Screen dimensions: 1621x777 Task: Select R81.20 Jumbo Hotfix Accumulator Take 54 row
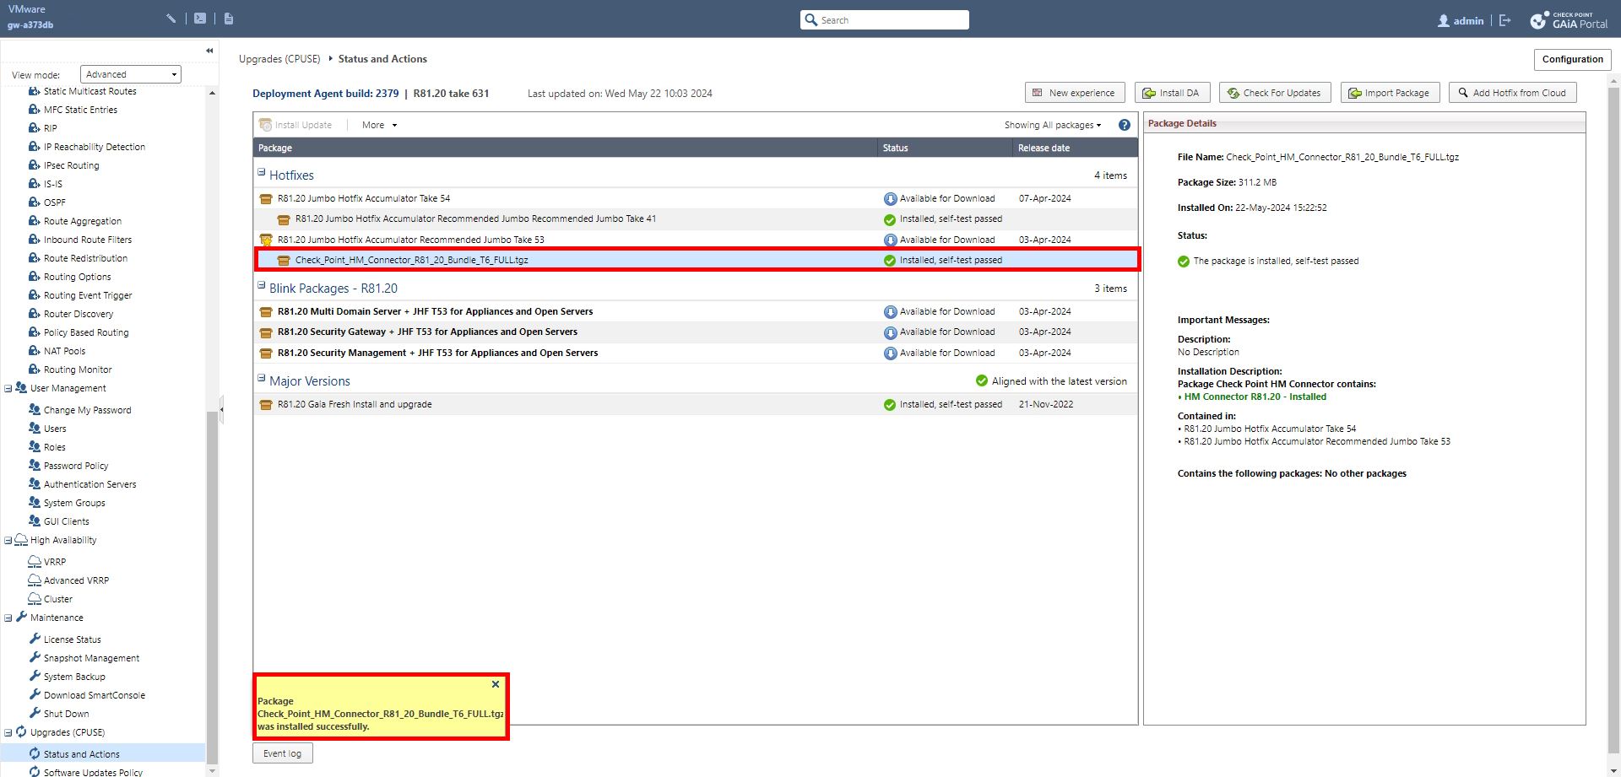click(x=364, y=198)
